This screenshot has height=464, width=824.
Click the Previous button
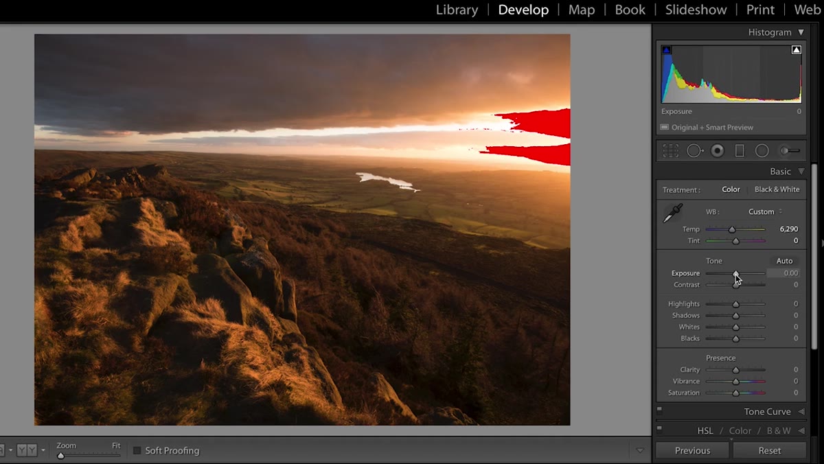(692, 450)
